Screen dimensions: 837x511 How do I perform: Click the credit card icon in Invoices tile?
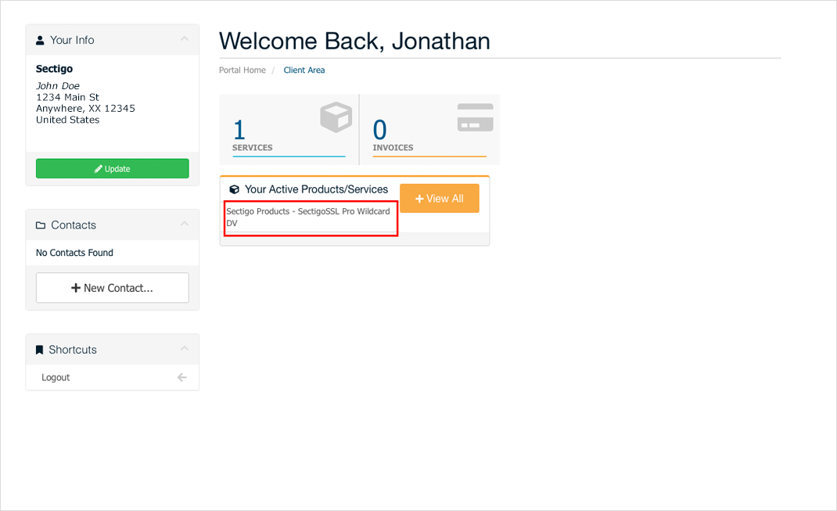pos(475,117)
